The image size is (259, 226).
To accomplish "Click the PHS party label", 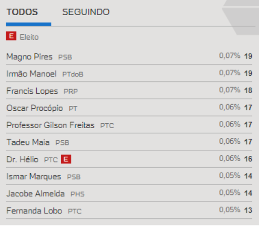I will coord(78,194).
